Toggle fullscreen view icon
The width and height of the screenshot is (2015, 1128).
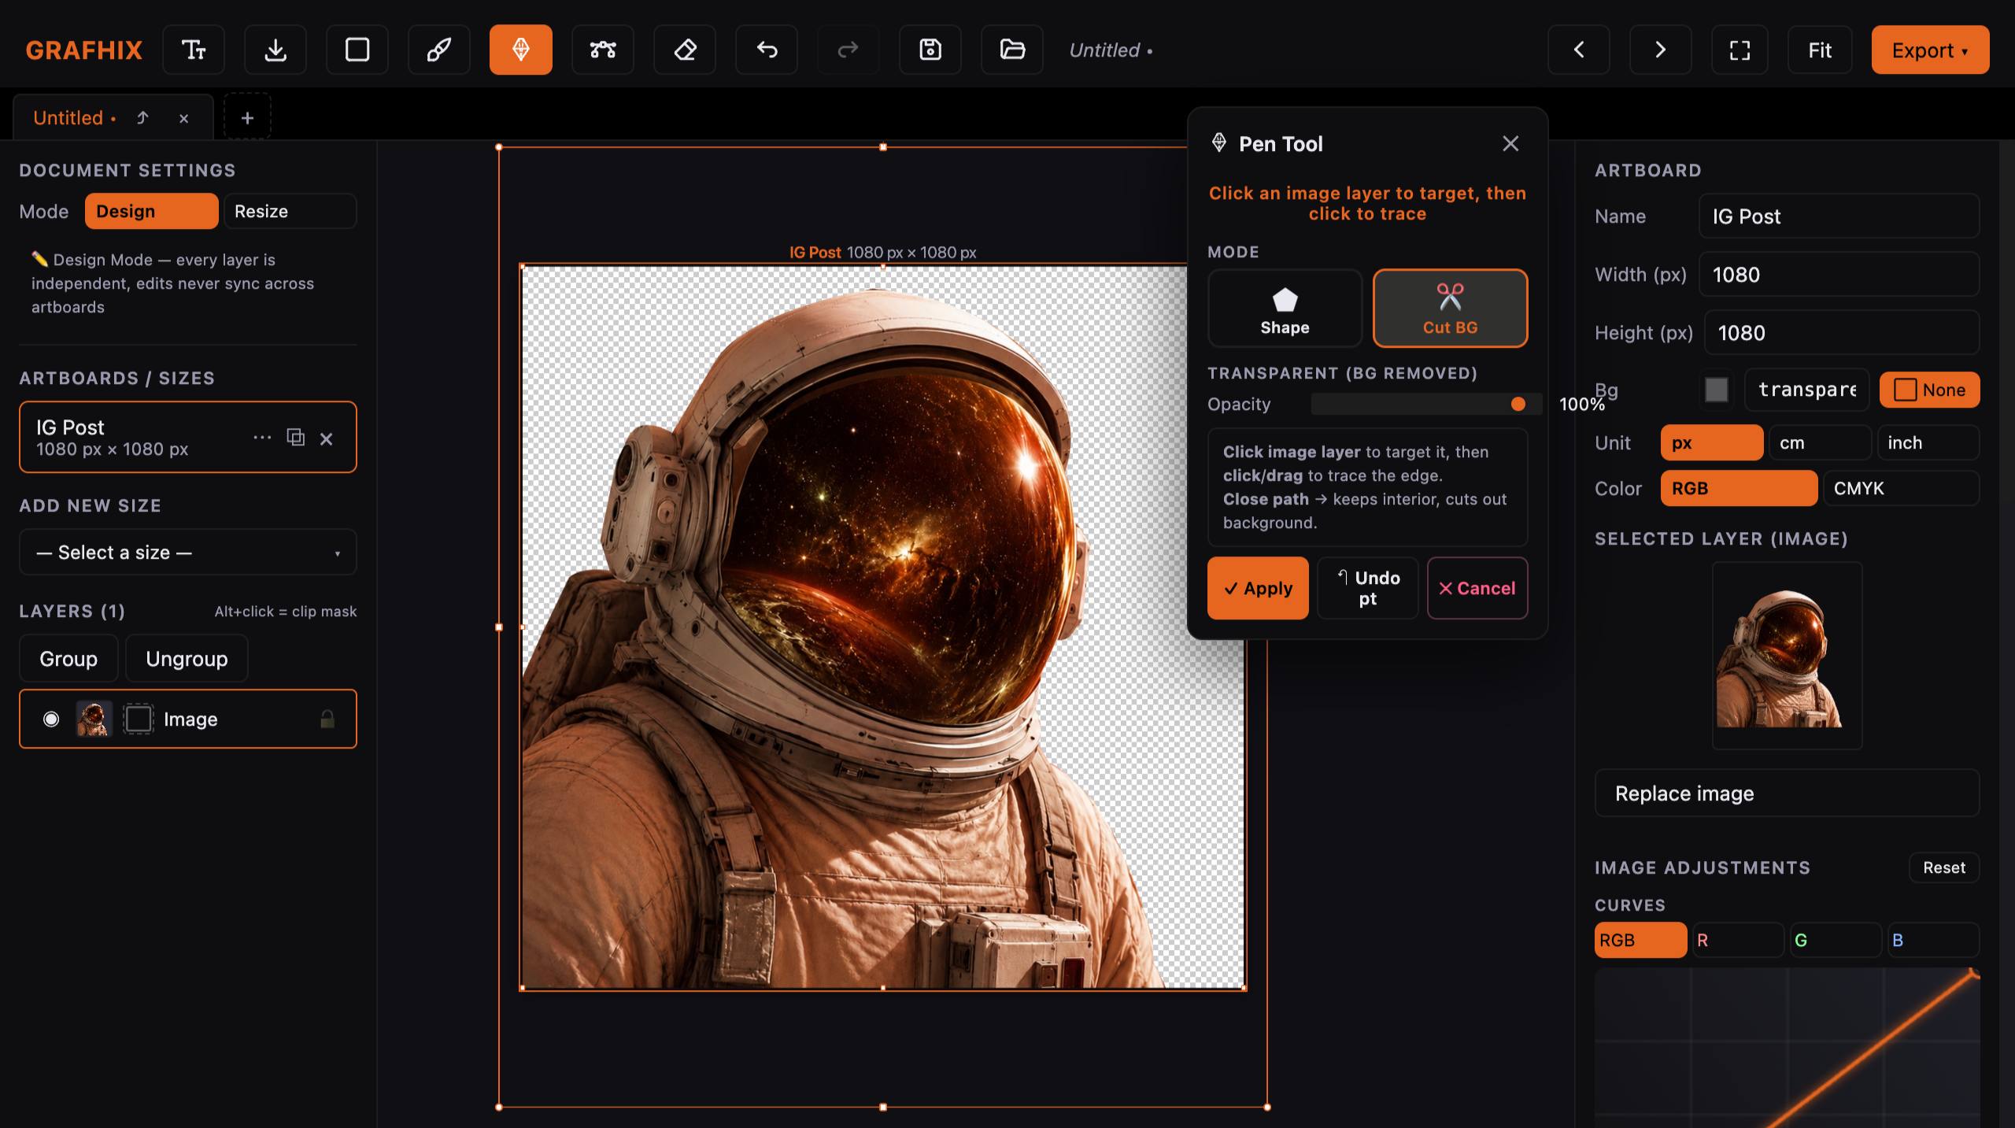point(1740,50)
